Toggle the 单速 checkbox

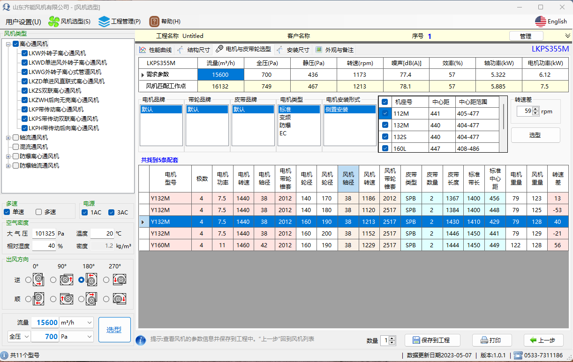[7, 212]
